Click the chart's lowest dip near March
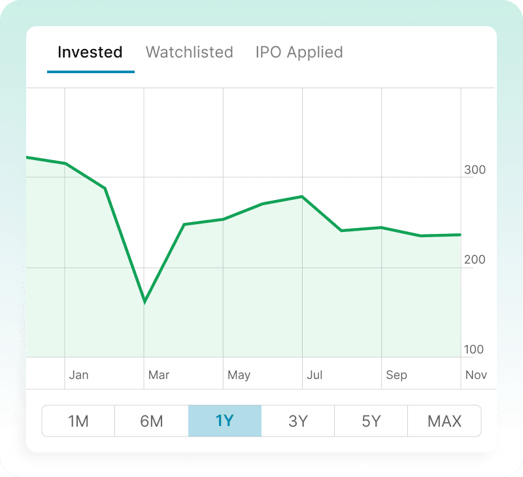523x477 pixels. 144,303
